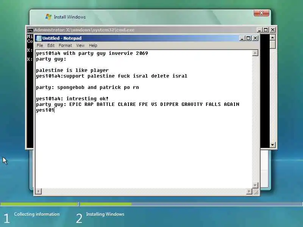This screenshot has height=227, width=303.
Task: Close the Untitled - Notepad window
Action: [x=255, y=38]
